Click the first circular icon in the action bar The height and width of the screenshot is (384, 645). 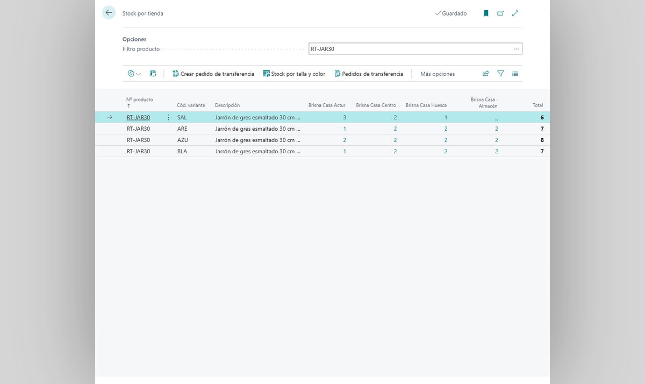click(131, 74)
